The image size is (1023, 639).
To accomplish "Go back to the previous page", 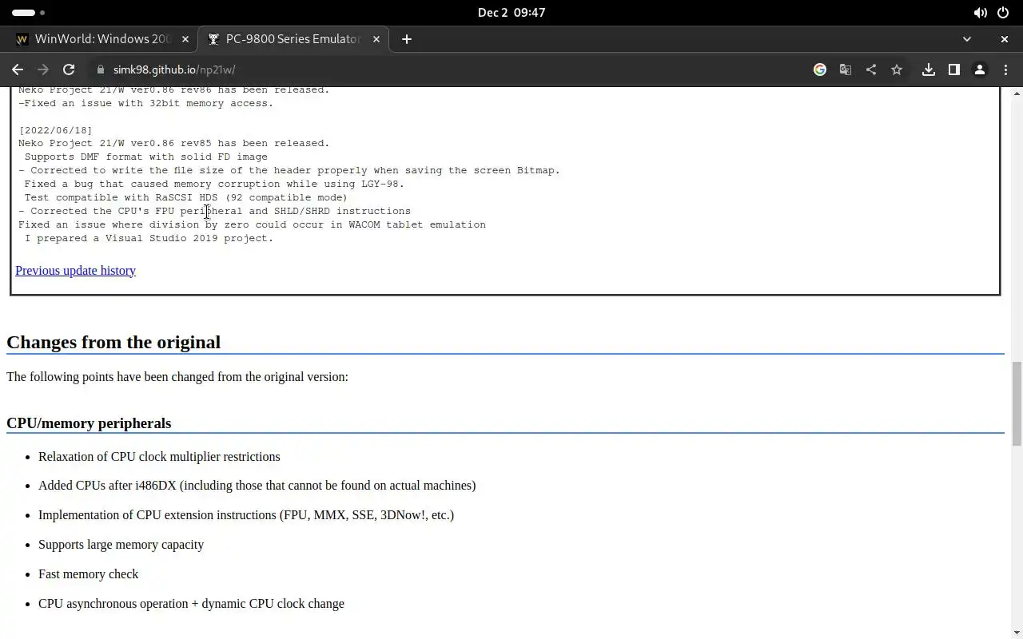I will 18,69.
